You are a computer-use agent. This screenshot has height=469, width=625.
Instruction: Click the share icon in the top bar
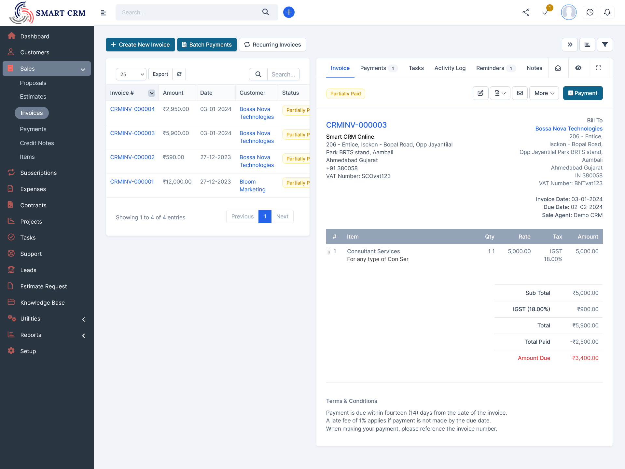[526, 12]
